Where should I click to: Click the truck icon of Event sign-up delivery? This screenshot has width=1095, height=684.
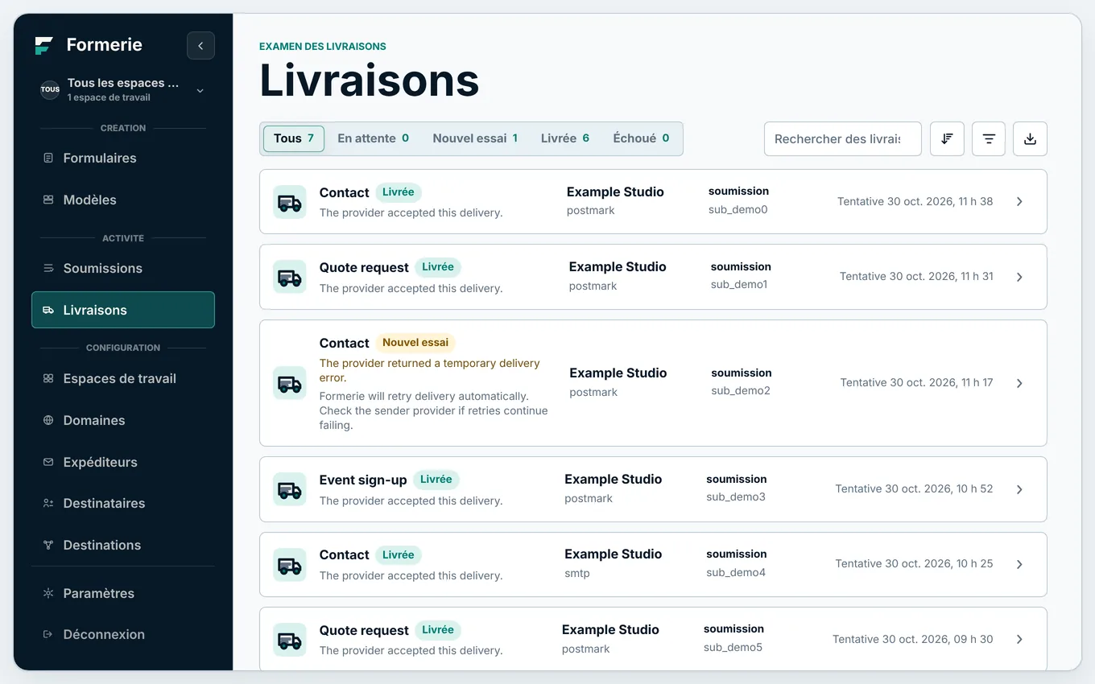pyautogui.click(x=290, y=489)
